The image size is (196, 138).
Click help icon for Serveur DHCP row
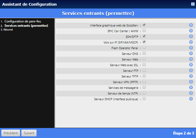(191, 99)
